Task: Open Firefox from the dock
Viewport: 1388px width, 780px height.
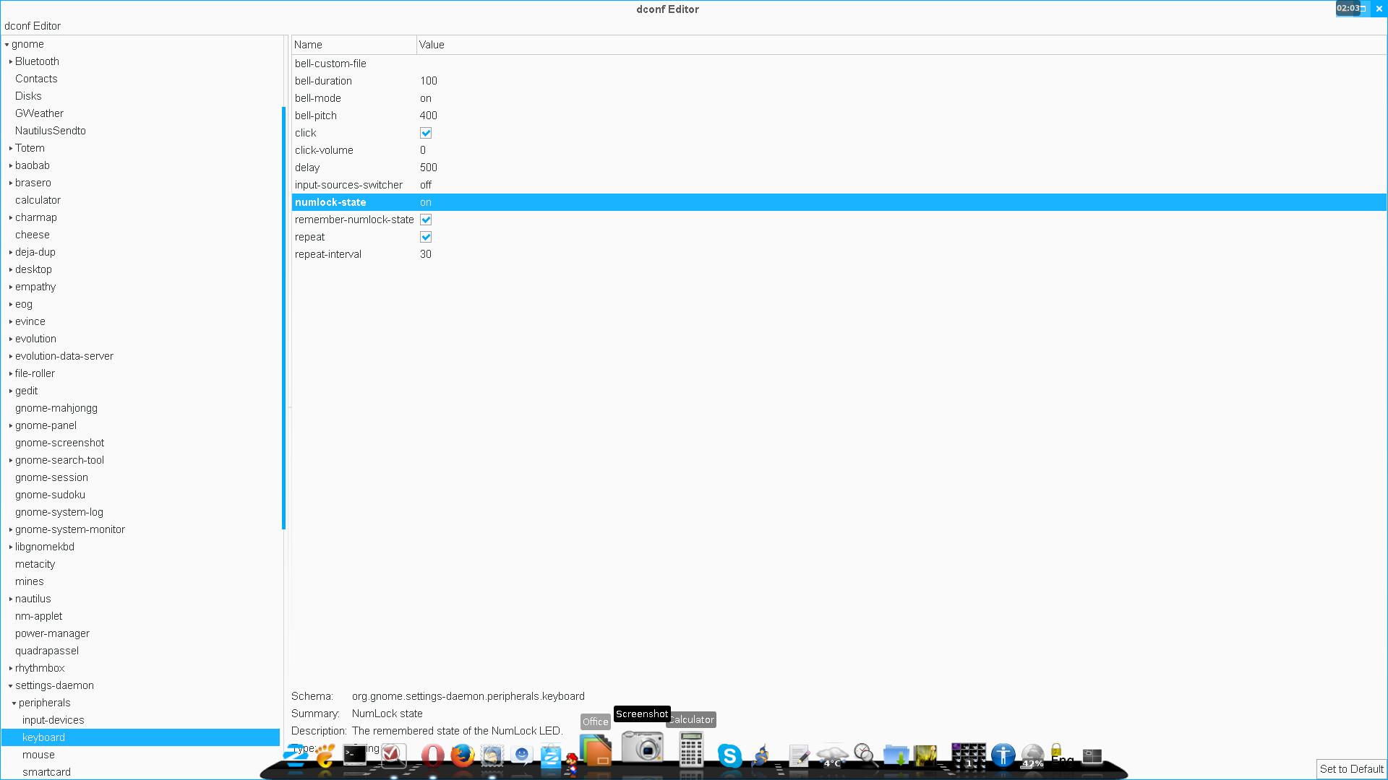Action: tap(462, 755)
